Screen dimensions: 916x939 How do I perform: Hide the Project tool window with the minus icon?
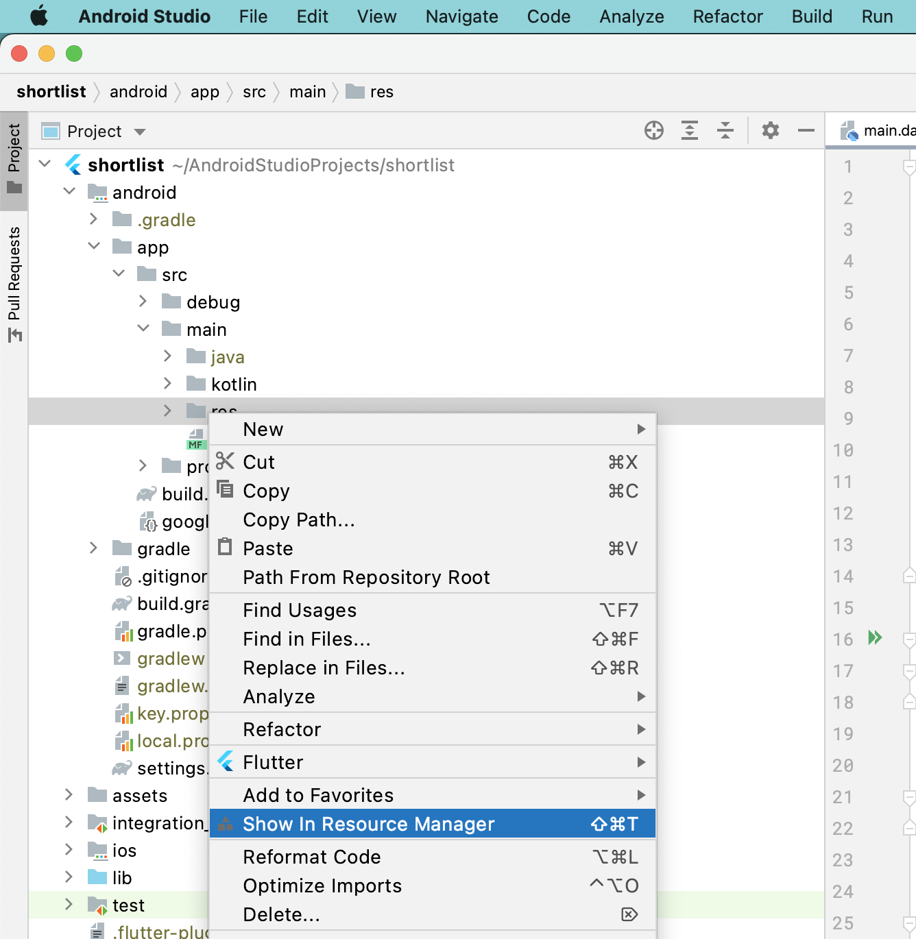805,130
